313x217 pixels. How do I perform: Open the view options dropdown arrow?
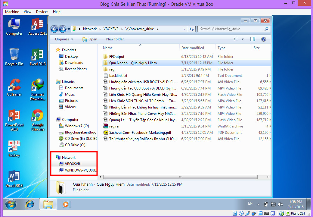[243, 39]
